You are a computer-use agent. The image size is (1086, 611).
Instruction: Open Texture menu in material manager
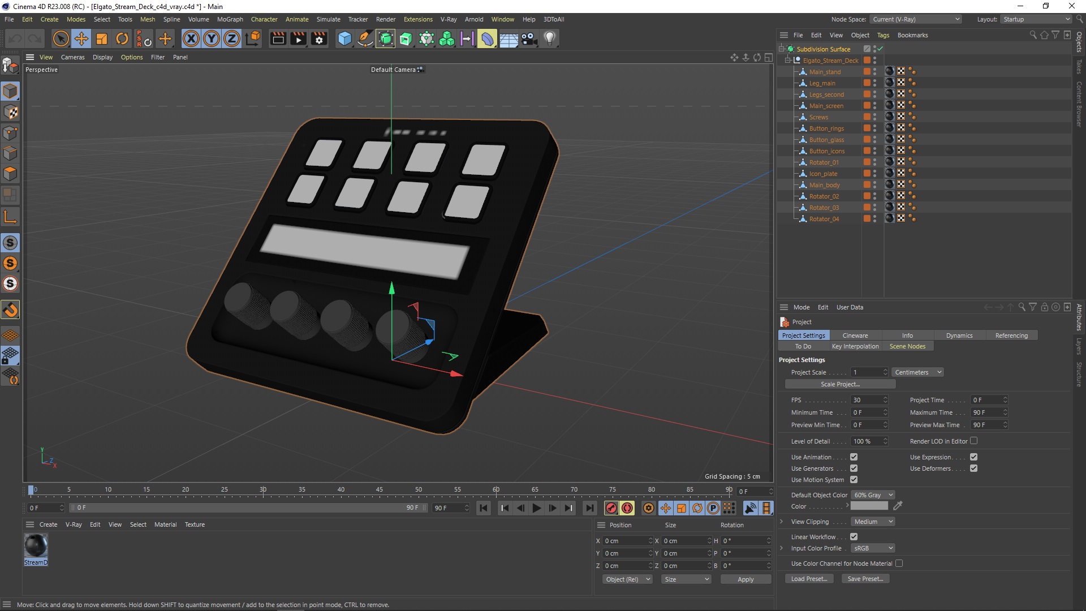coord(195,524)
